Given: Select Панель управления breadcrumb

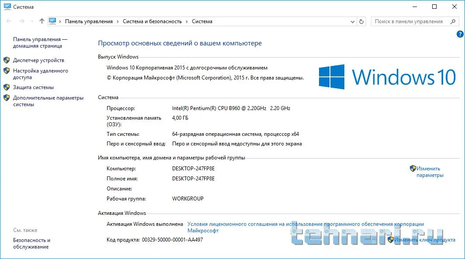Looking at the screenshot, I should (89, 21).
